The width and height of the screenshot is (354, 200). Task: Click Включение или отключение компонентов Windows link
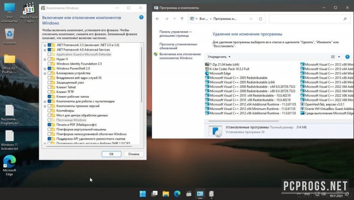[x=180, y=56]
